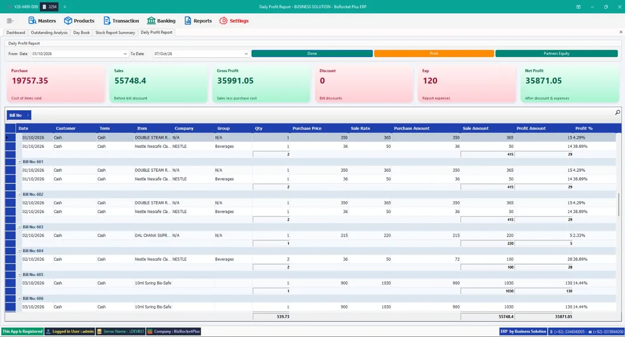This screenshot has width=625, height=337.
Task: Select the Daily Profit Report tab
Action: pyautogui.click(x=156, y=32)
